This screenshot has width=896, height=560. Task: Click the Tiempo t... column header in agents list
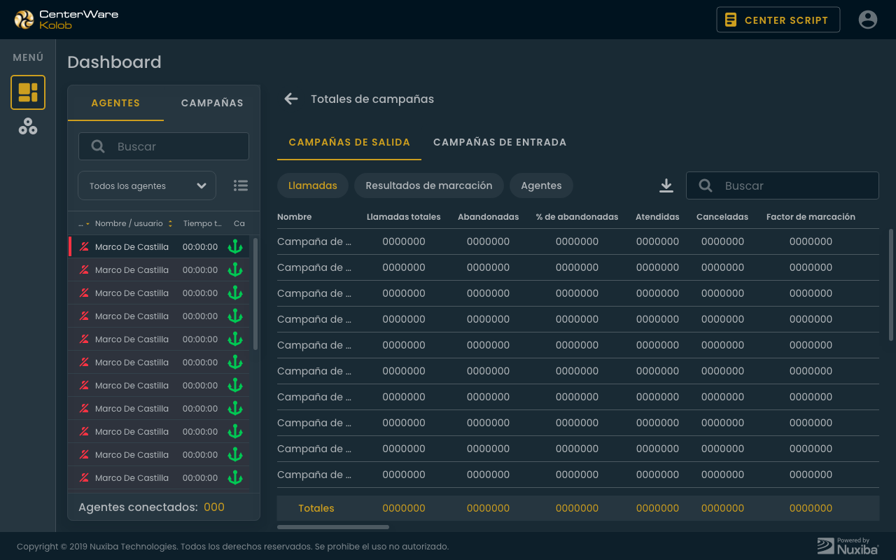(202, 223)
